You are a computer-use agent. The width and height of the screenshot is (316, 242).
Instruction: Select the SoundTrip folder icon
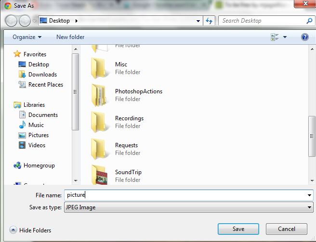[x=99, y=175]
